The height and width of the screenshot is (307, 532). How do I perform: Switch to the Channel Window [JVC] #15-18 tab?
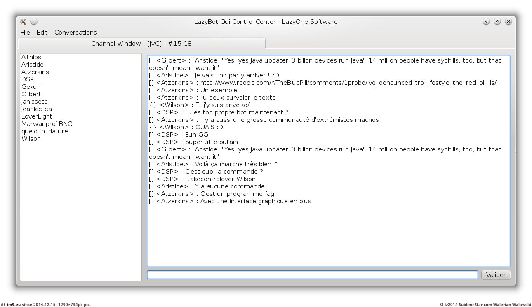click(141, 43)
